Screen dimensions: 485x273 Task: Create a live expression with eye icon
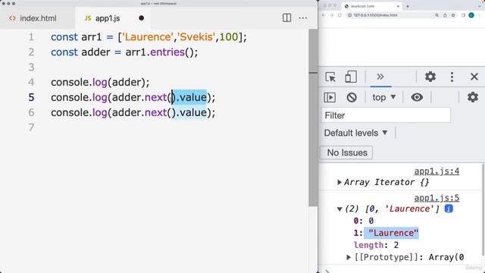tap(417, 97)
